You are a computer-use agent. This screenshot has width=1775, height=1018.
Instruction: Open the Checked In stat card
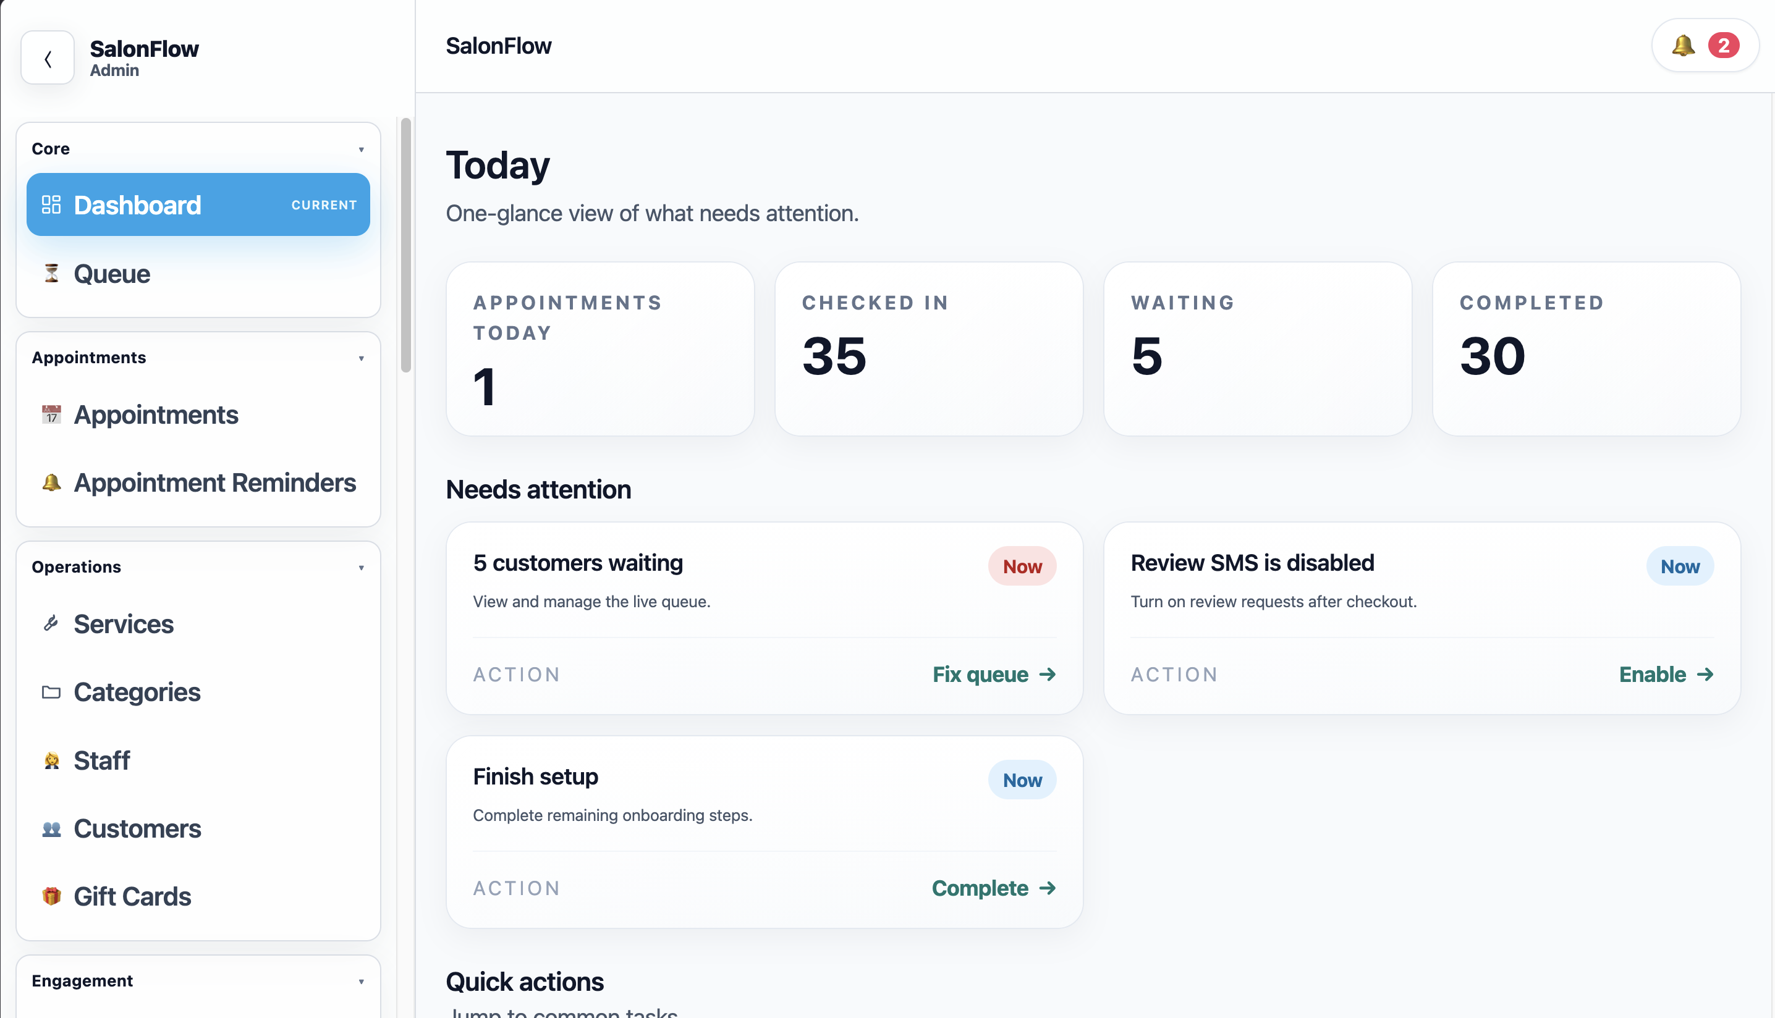[929, 349]
